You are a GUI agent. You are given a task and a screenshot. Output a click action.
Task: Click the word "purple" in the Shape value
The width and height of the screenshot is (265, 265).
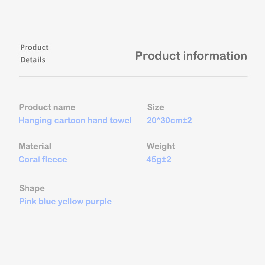click(x=99, y=202)
